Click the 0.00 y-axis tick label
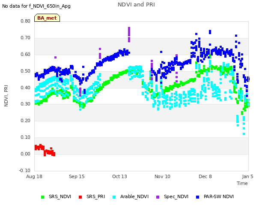The height and width of the screenshot is (205, 274). [26, 154]
